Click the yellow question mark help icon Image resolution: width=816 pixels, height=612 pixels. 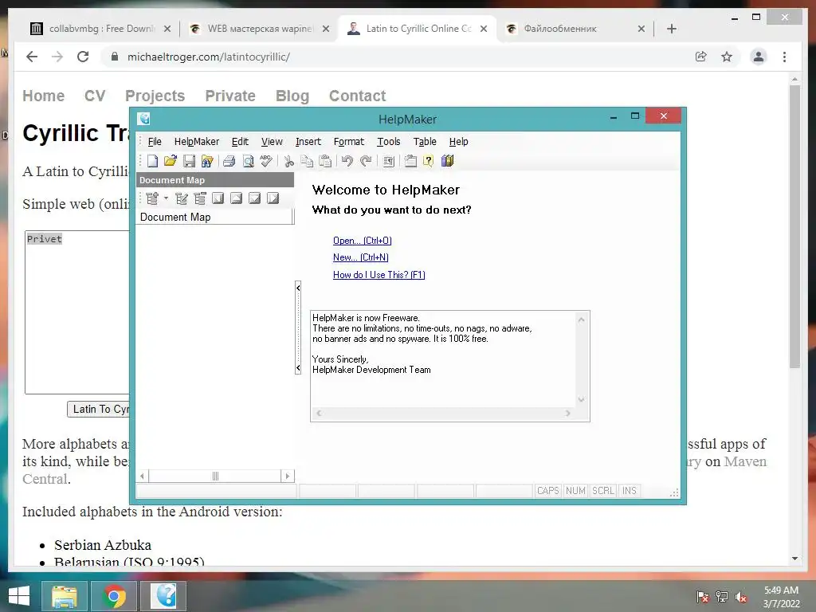428,161
